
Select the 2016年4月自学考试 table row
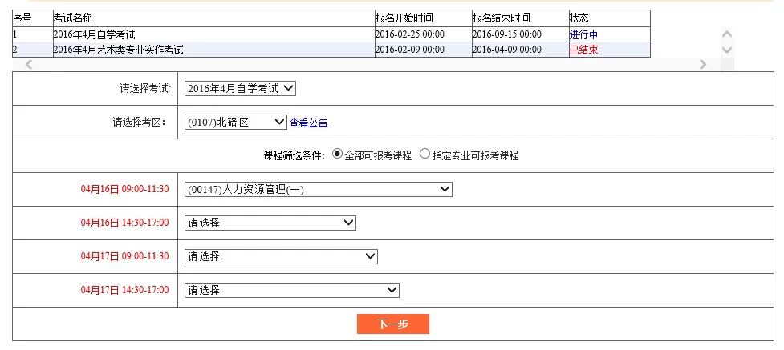pos(213,34)
